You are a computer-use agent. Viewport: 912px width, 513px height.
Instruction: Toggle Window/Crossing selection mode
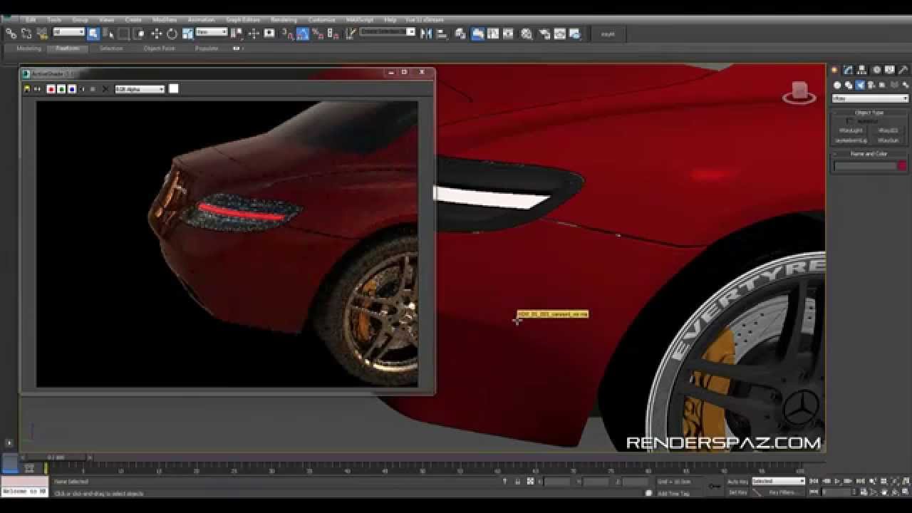point(140,33)
